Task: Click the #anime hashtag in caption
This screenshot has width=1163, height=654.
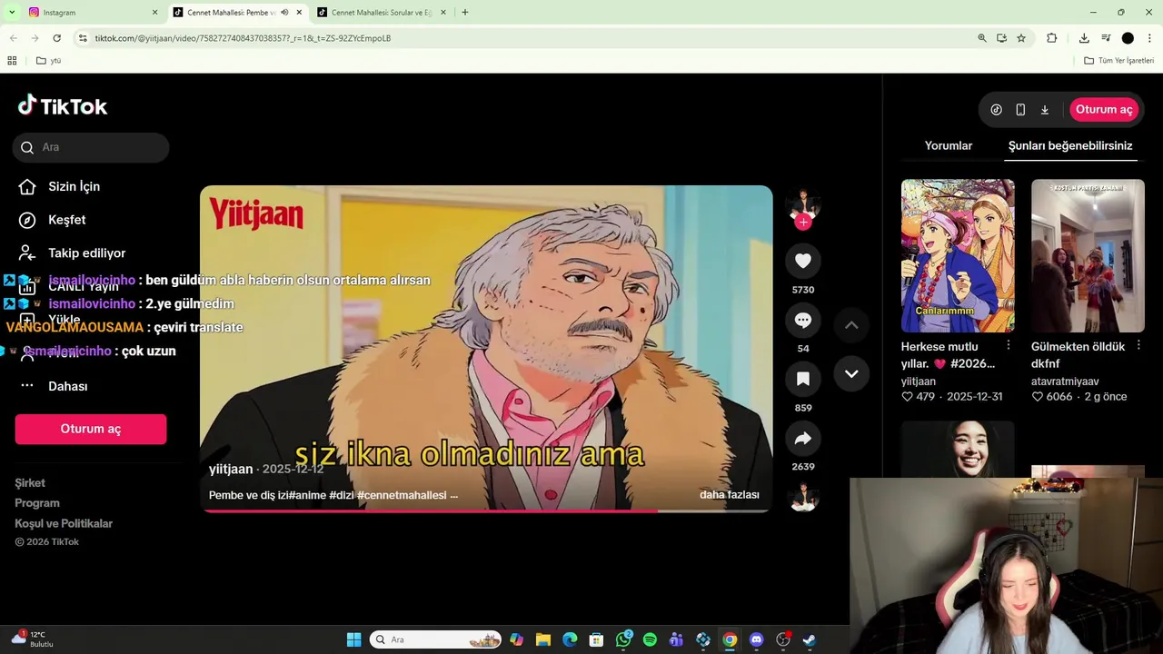Action: (308, 495)
